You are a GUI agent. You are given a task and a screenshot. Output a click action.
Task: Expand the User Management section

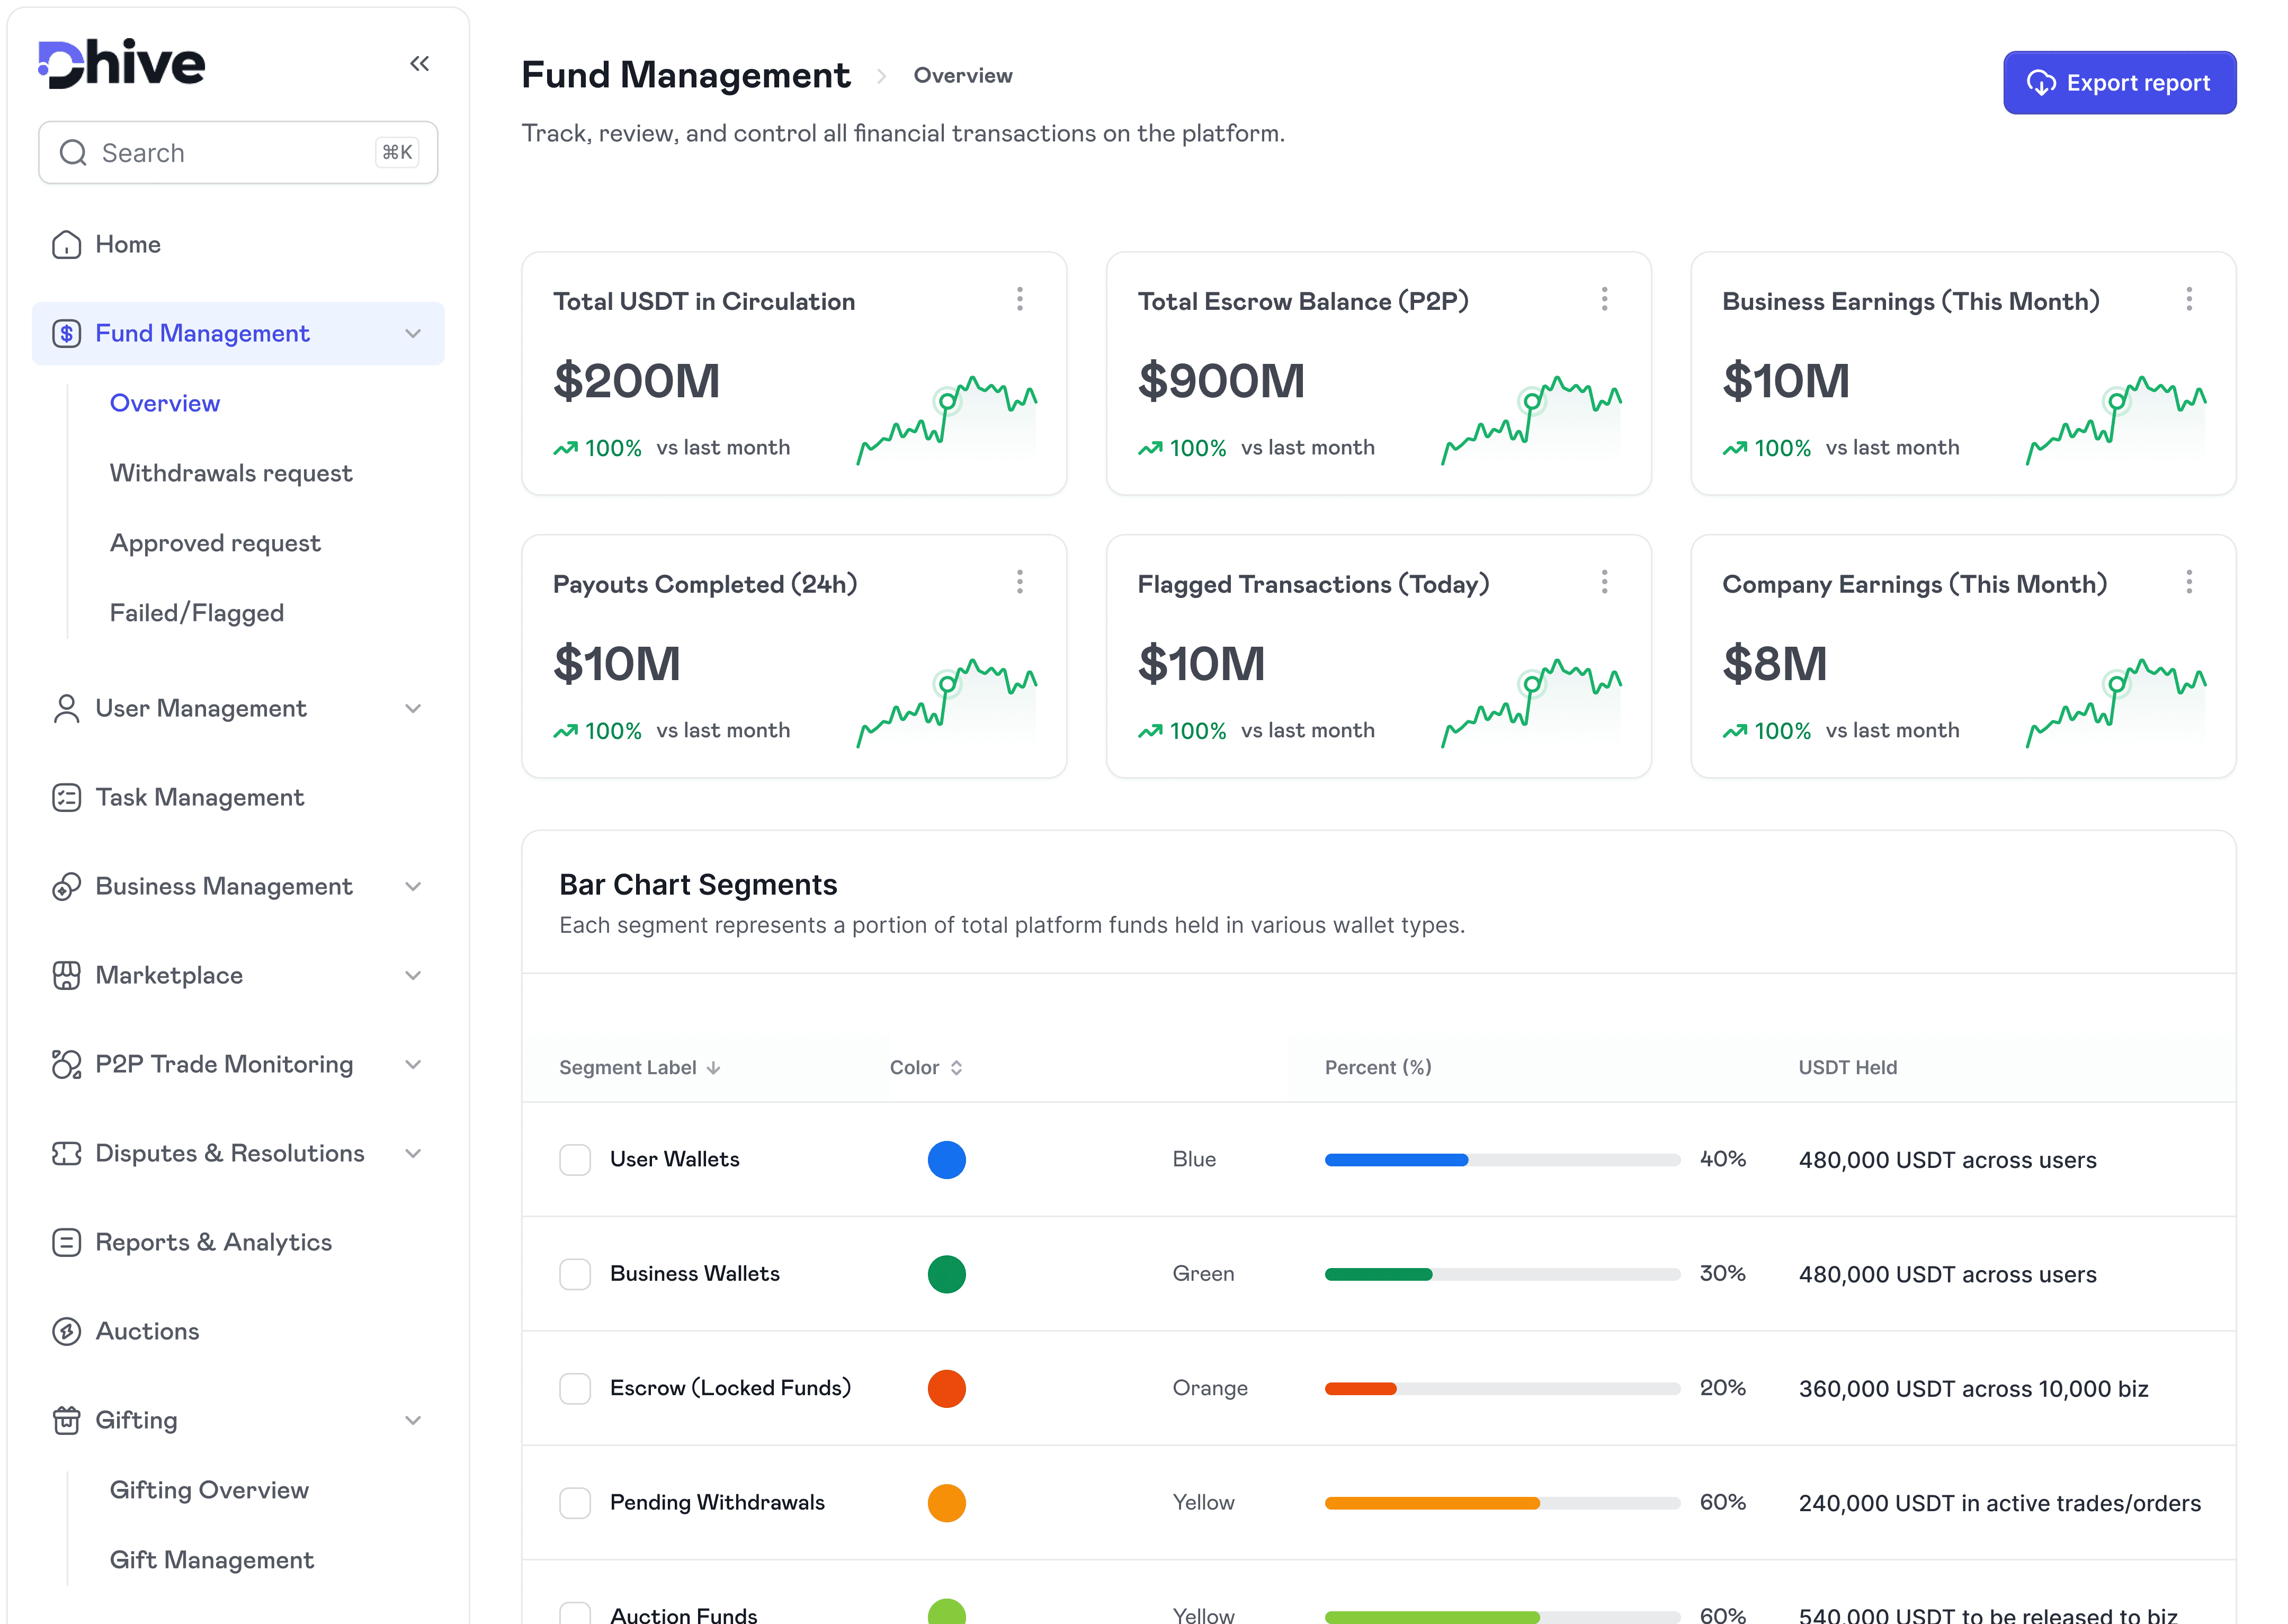click(x=413, y=708)
